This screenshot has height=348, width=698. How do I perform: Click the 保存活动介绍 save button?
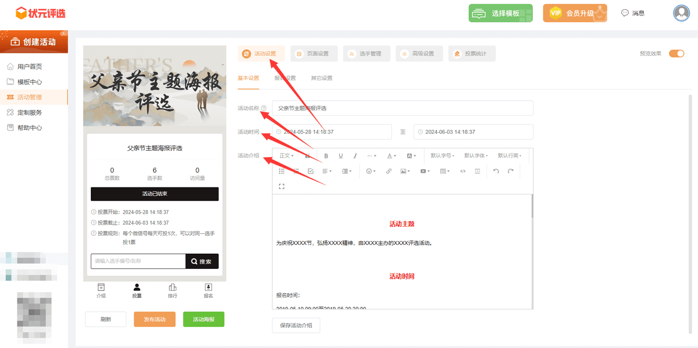[x=296, y=325]
